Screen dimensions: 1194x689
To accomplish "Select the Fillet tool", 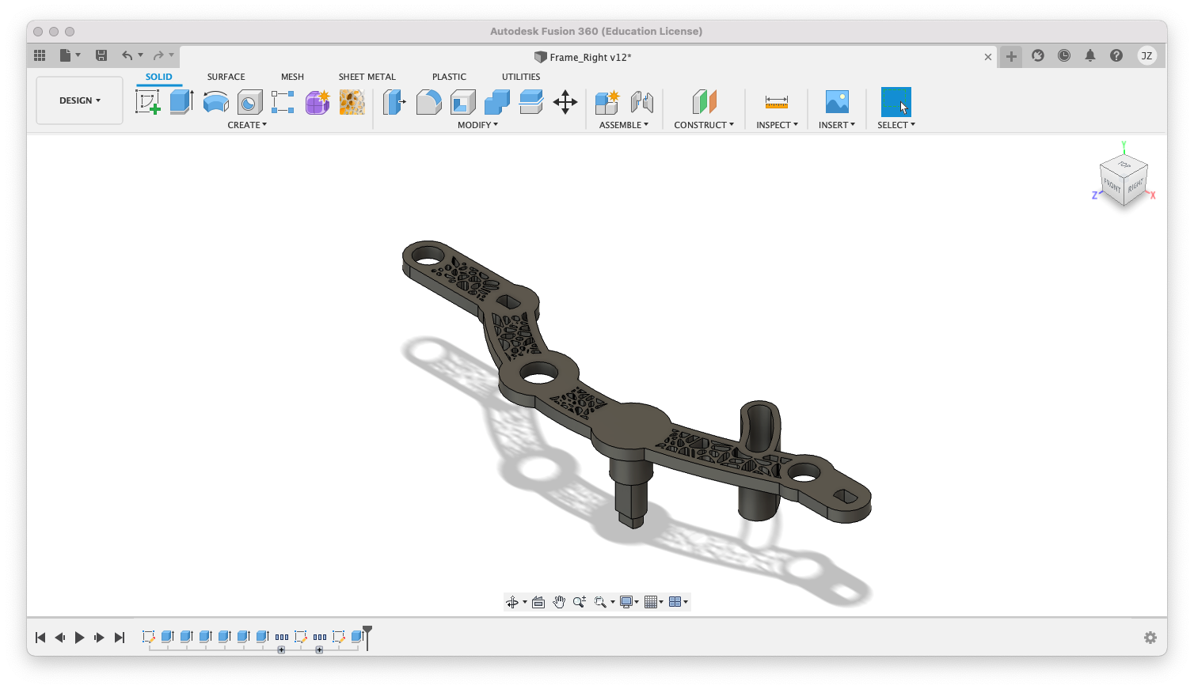I will [x=428, y=102].
